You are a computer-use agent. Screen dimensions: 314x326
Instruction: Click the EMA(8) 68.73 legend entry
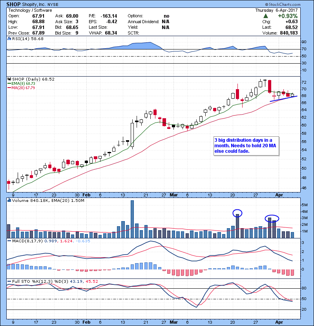[x=22, y=84]
